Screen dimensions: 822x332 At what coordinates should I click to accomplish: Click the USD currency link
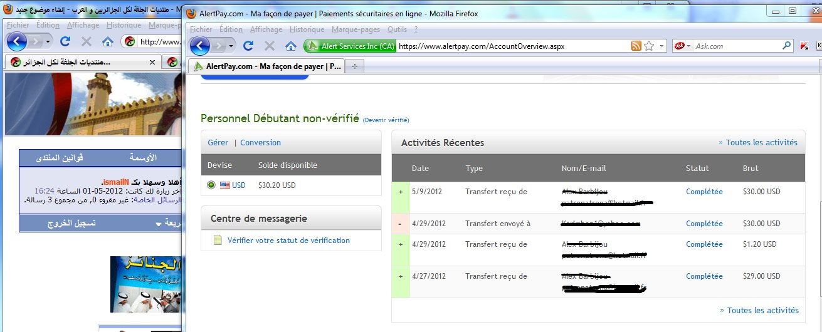click(x=239, y=185)
